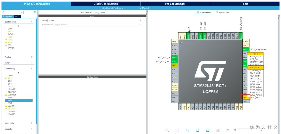Choose SPI2_SCK from the PB13 menu
Screen dimensions: 281x134
256,68
